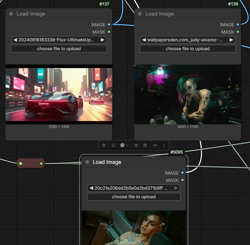Click the #5095 node ID badge

(x=177, y=152)
